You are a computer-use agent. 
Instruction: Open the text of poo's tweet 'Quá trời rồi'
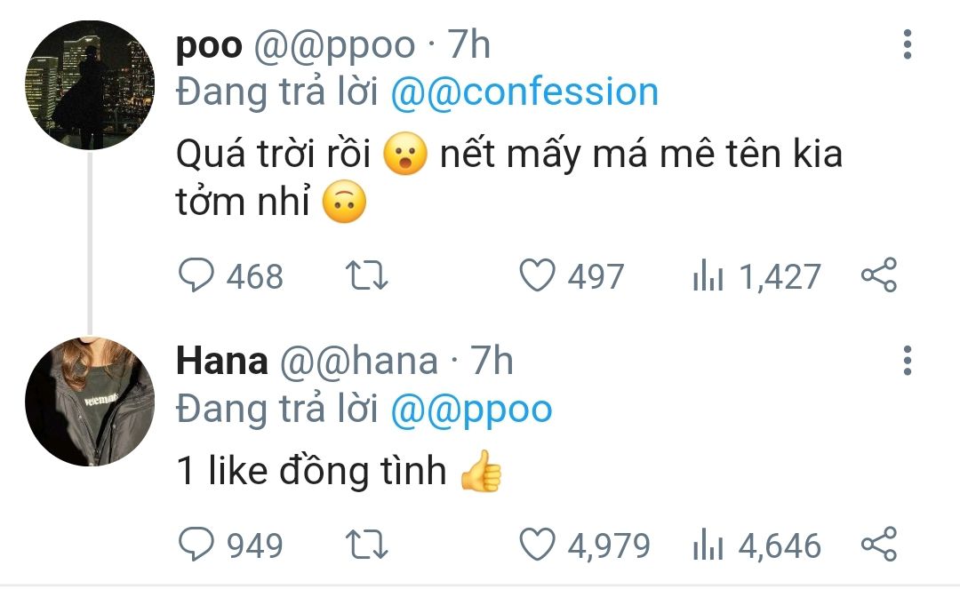click(273, 153)
